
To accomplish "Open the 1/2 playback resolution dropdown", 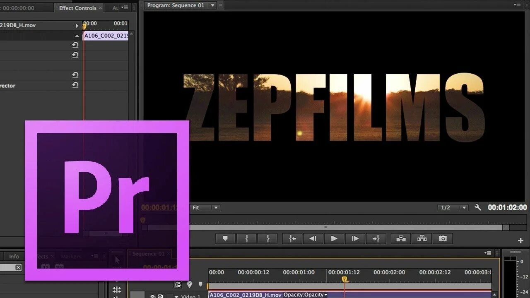I will [x=453, y=207].
